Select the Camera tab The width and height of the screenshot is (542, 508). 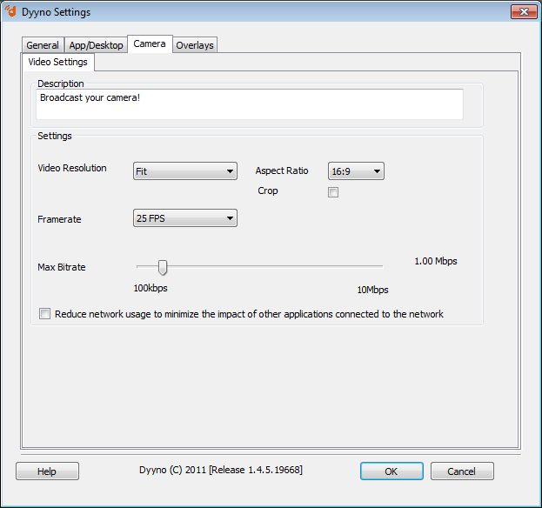(150, 43)
